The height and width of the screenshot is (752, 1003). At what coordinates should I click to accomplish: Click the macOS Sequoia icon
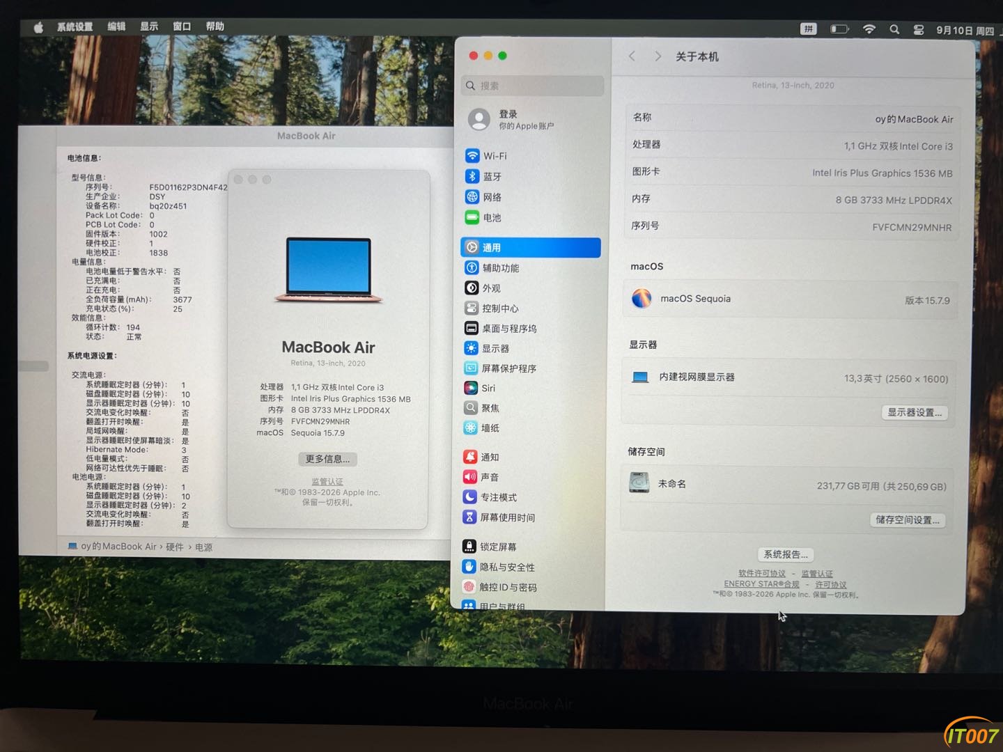coord(642,299)
